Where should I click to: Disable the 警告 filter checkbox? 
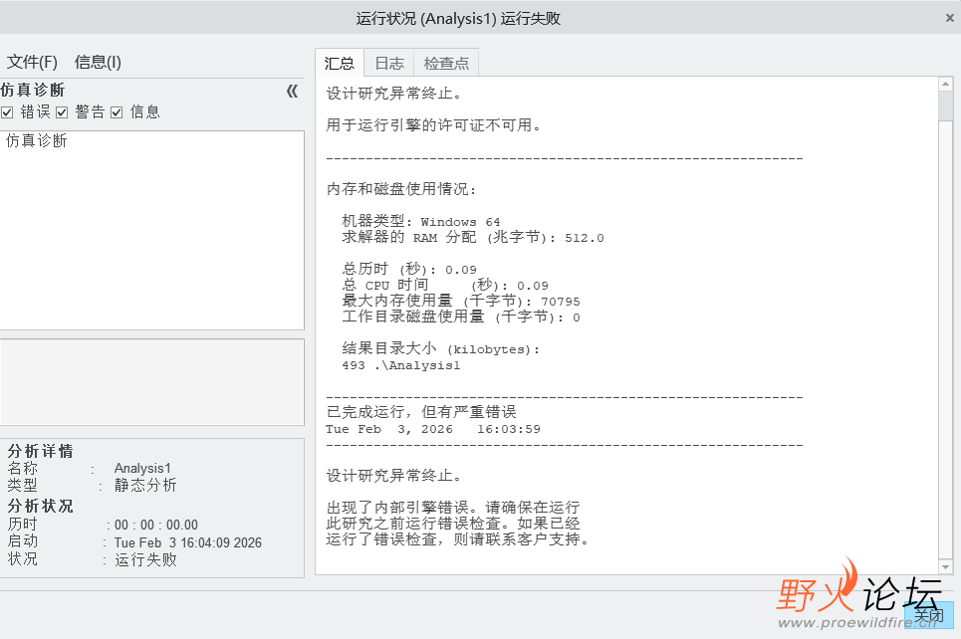[62, 111]
